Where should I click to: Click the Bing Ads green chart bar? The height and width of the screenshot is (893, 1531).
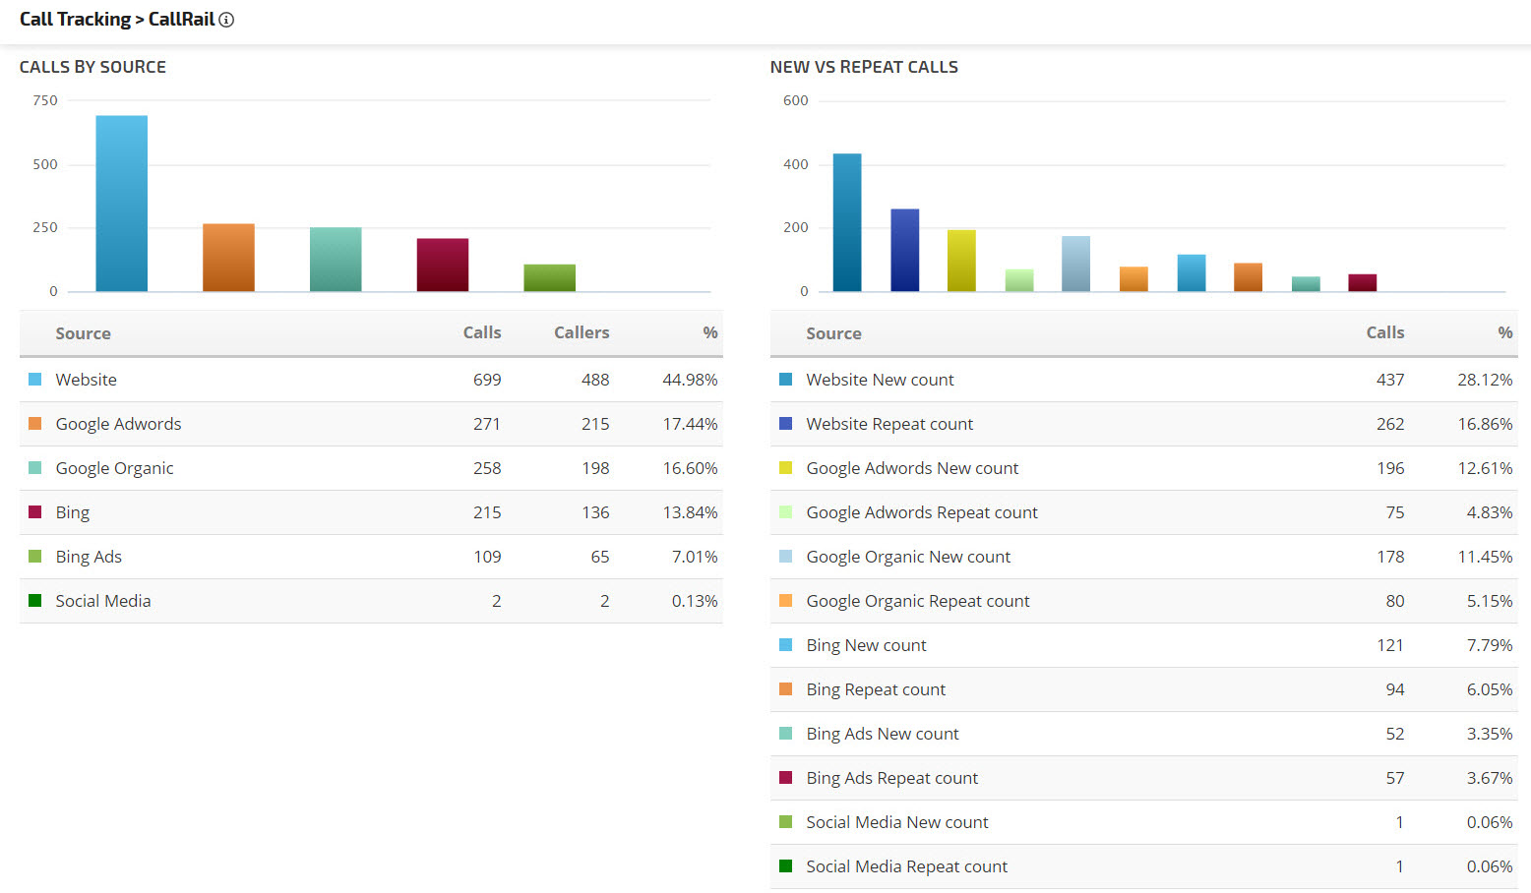[549, 278]
